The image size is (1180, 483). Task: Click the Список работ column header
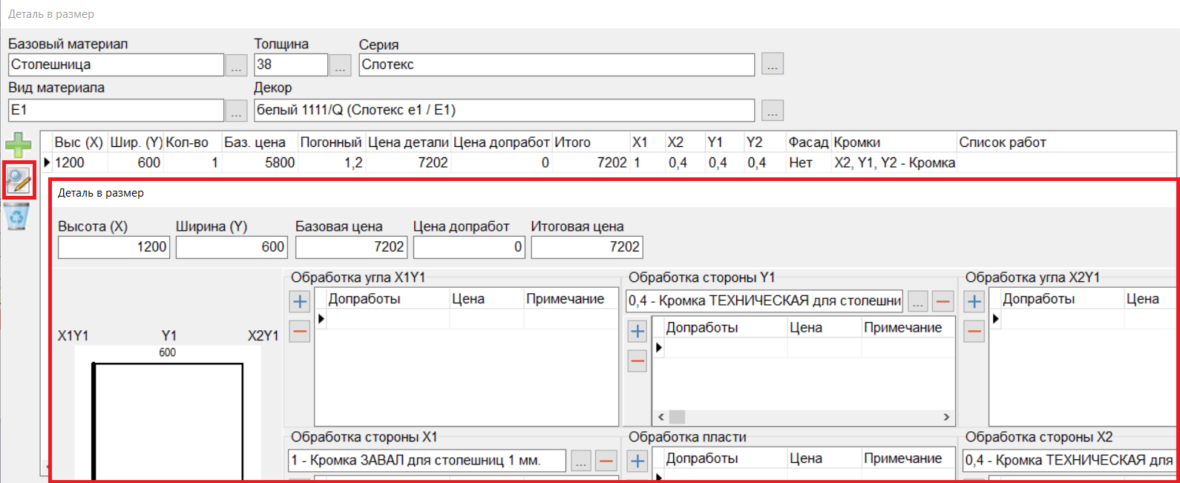1002,142
